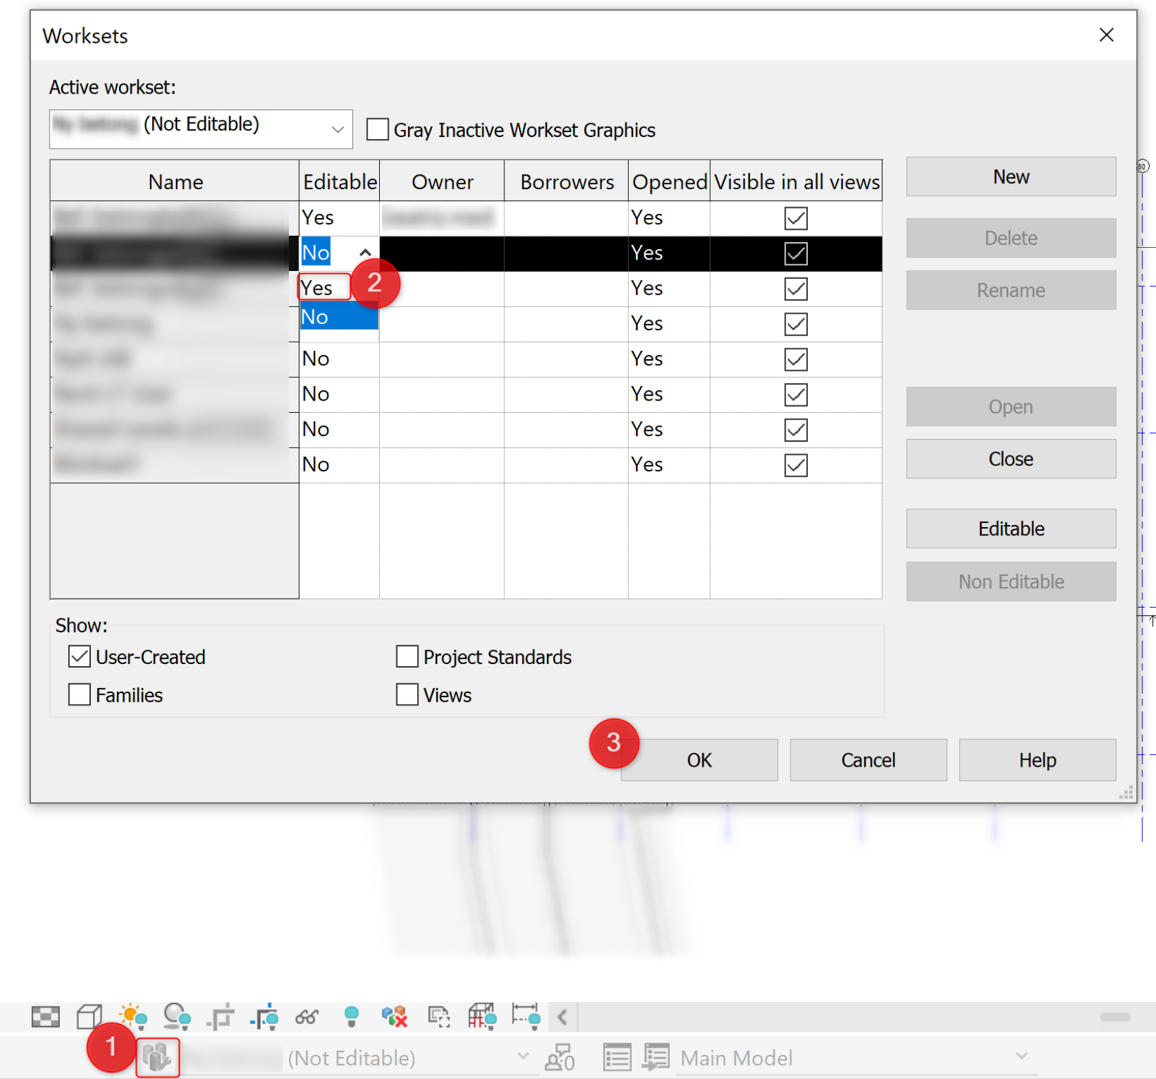
Task: Collapse the status bar with the chevron arrow
Action: 563,1016
